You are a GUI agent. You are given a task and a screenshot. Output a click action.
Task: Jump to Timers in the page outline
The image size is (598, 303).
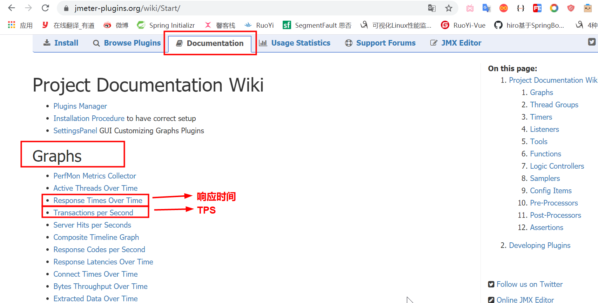pyautogui.click(x=541, y=117)
